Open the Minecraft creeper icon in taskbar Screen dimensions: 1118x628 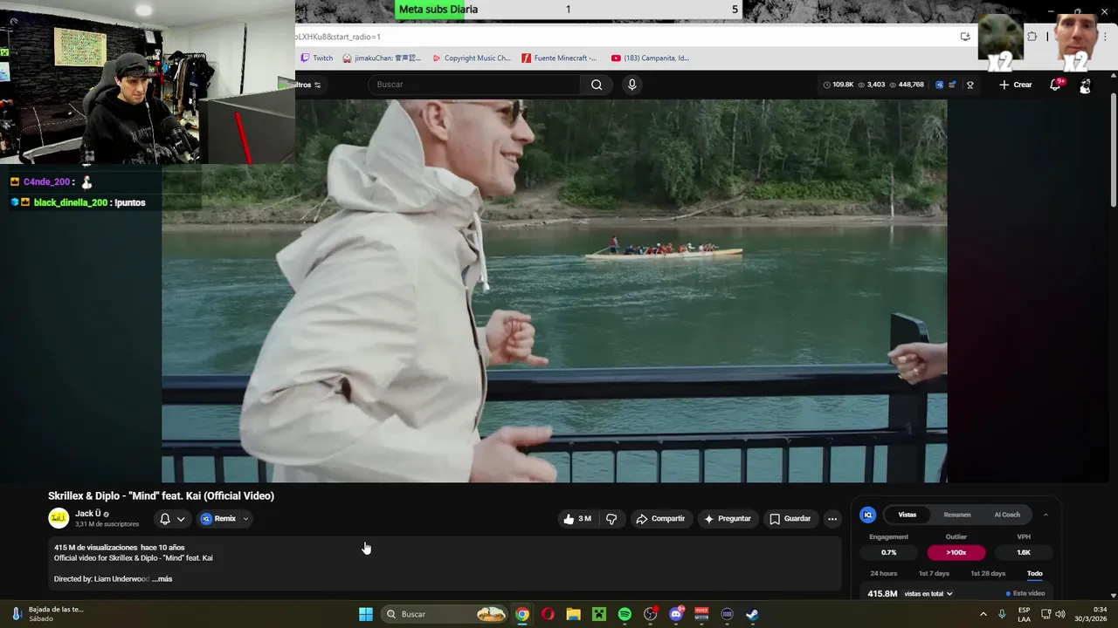tap(599, 614)
